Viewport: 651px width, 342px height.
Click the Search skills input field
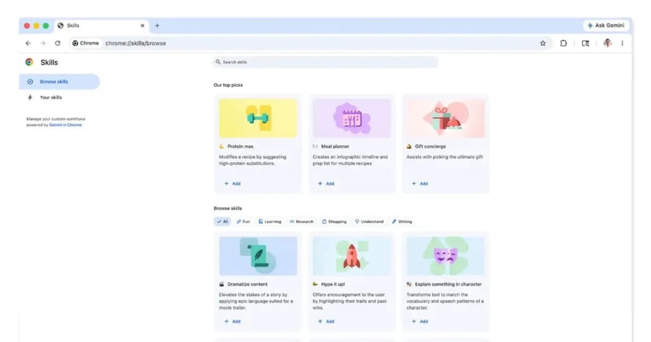tap(324, 62)
